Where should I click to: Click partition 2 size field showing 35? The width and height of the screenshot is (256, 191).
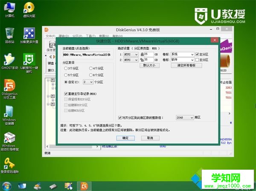pyautogui.click(x=149, y=60)
